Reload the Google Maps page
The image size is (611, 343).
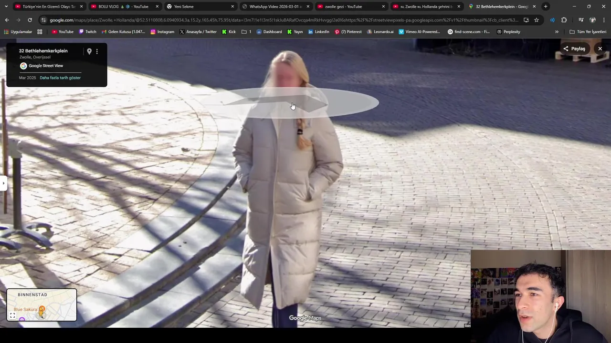pyautogui.click(x=30, y=20)
